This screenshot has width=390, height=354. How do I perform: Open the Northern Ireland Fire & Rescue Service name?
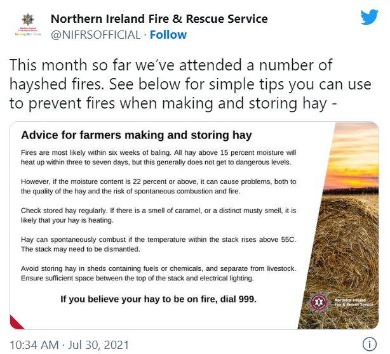tap(159, 19)
